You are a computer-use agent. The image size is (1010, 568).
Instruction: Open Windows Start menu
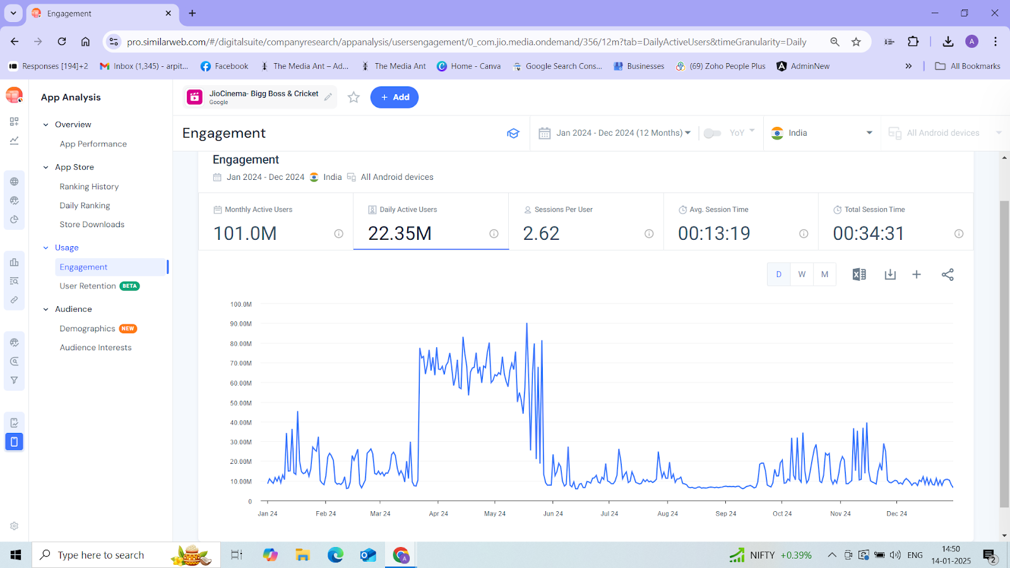tap(16, 555)
